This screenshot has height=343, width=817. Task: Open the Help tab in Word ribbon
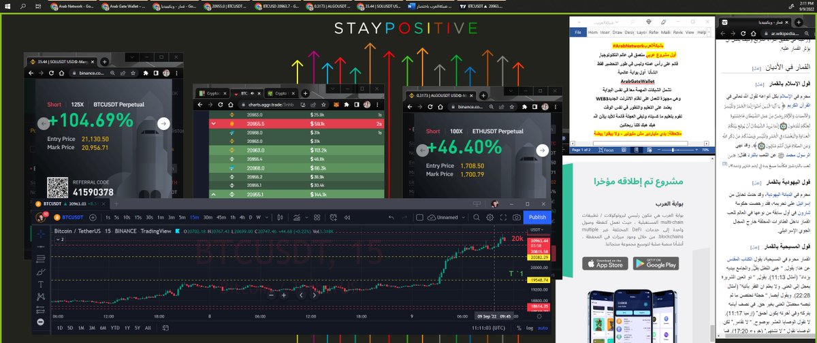click(701, 32)
